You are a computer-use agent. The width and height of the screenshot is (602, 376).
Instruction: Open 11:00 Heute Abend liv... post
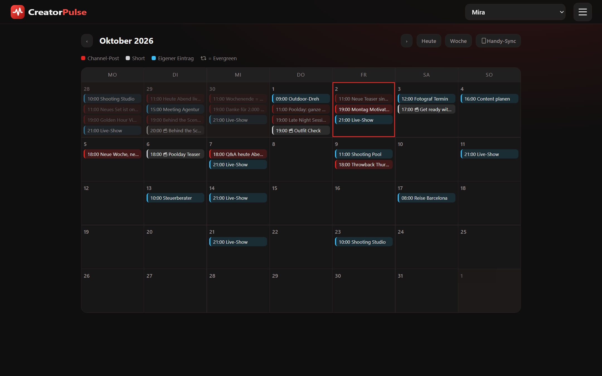click(x=175, y=99)
